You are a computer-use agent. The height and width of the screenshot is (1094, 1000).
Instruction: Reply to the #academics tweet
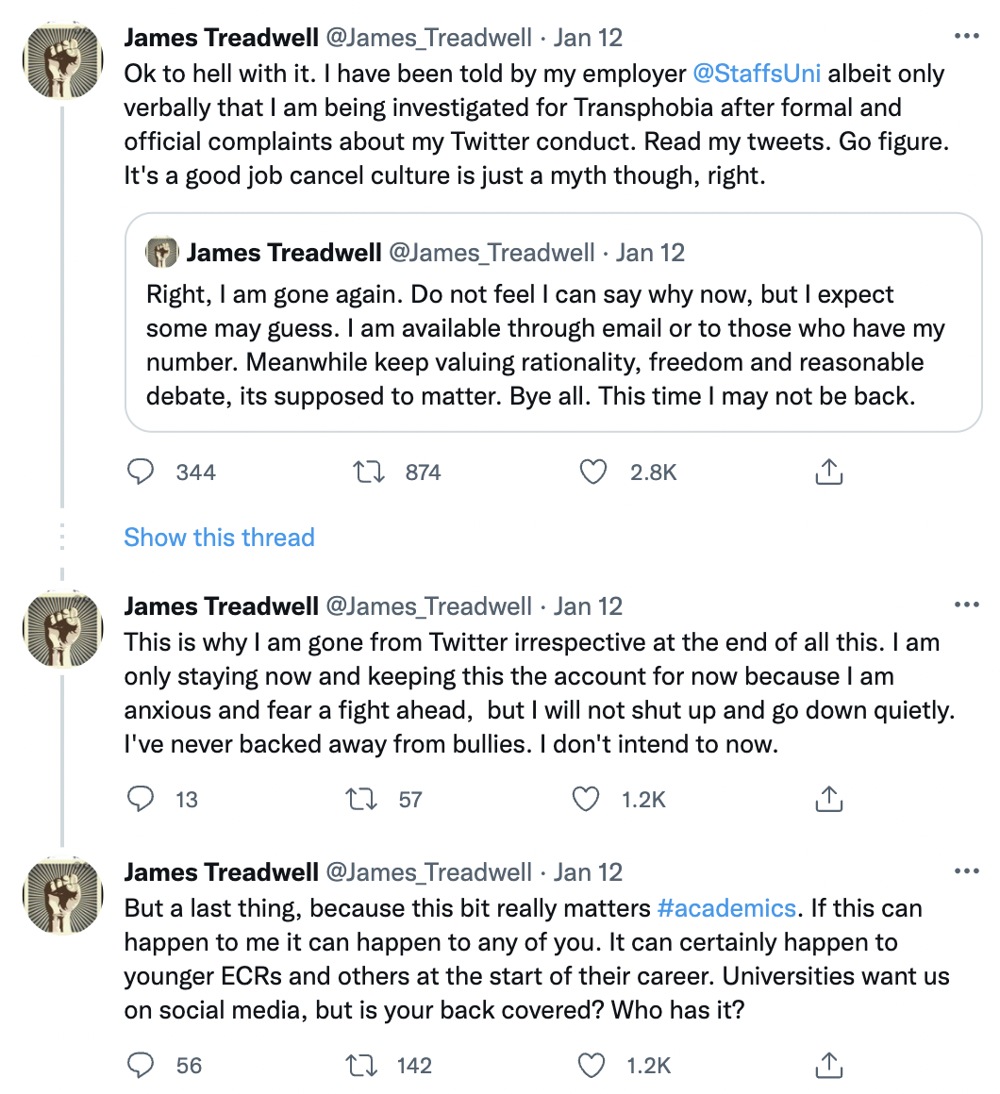pyautogui.click(x=141, y=1066)
